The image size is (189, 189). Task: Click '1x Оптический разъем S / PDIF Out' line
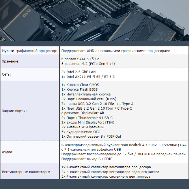click(x=91, y=136)
